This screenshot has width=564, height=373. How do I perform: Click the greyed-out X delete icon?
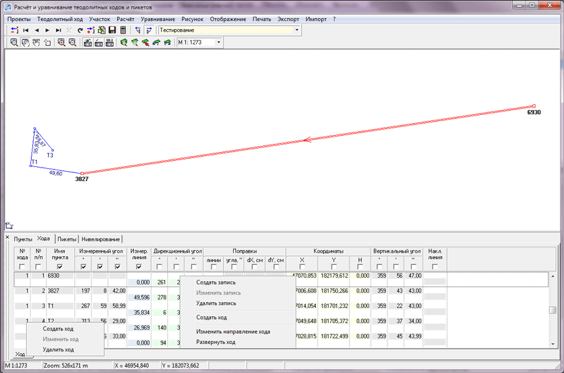click(x=69, y=30)
